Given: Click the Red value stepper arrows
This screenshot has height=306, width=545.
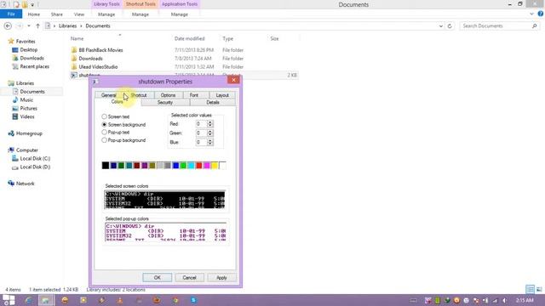Looking at the screenshot, I should click(x=210, y=124).
